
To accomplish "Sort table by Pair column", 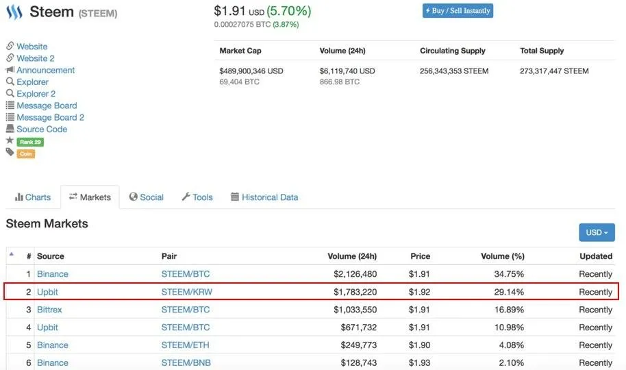I will pyautogui.click(x=169, y=256).
